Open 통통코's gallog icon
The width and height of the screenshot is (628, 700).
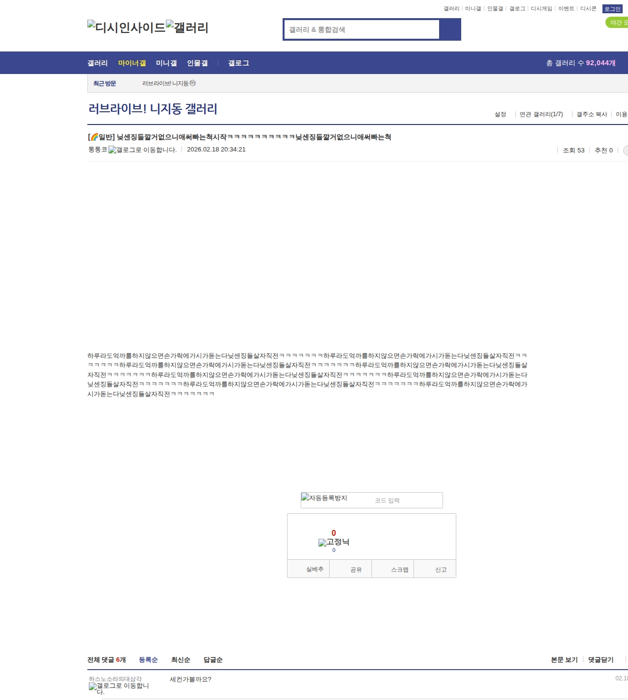(142, 150)
